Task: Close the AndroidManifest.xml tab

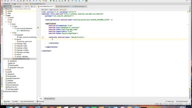Action: [x=54, y=6]
